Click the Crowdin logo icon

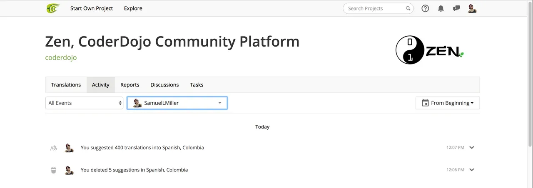(x=53, y=8)
